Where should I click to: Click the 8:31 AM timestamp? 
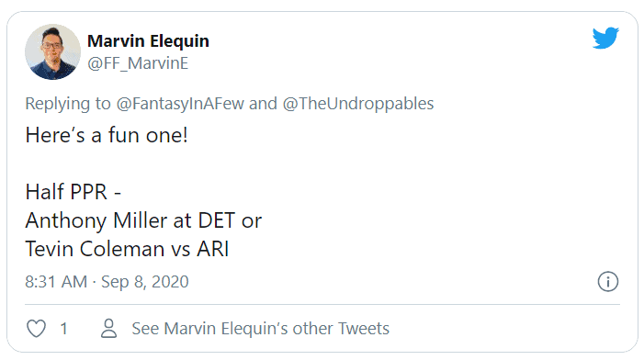(56, 282)
